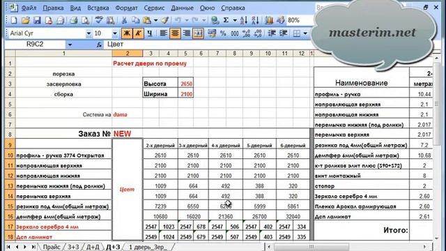446x251 pixels.
Task: Sort ascending with A-Z icon
Action: (x=243, y=20)
